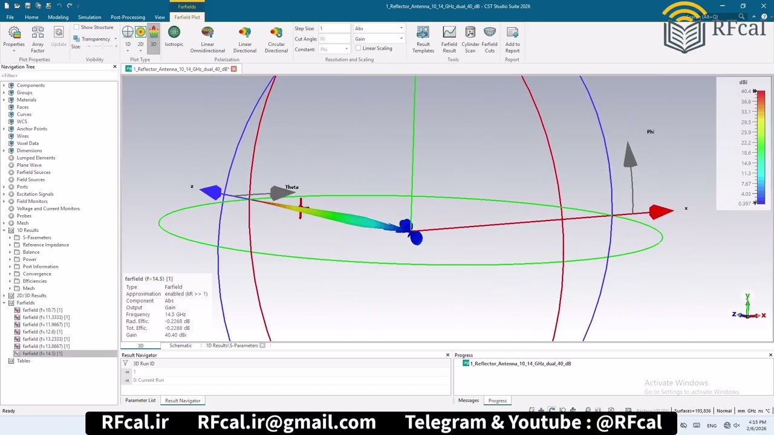The image size is (774, 435).
Task: Expand the Materials tree node
Action: pos(4,100)
